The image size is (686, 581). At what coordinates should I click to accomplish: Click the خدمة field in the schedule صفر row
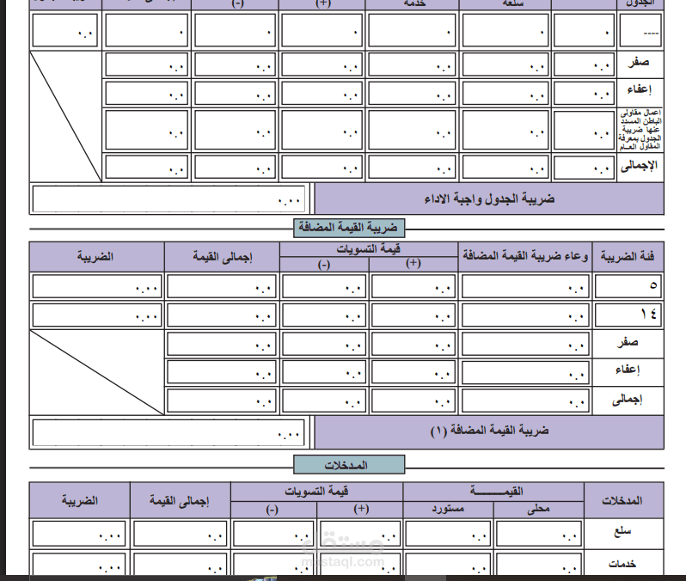point(412,64)
